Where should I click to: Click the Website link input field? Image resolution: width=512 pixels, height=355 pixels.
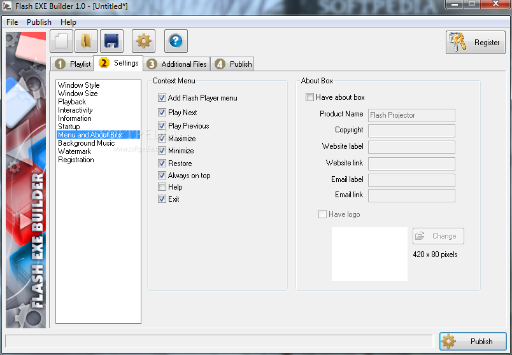point(411,164)
